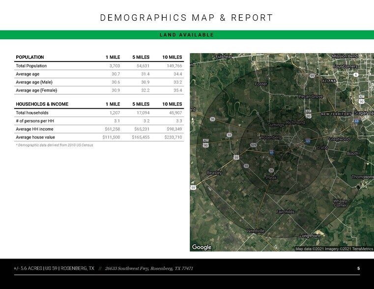Viewport: 374px width, 289px height.
Task: Select the 34.4 average age value
Action: click(x=178, y=74)
